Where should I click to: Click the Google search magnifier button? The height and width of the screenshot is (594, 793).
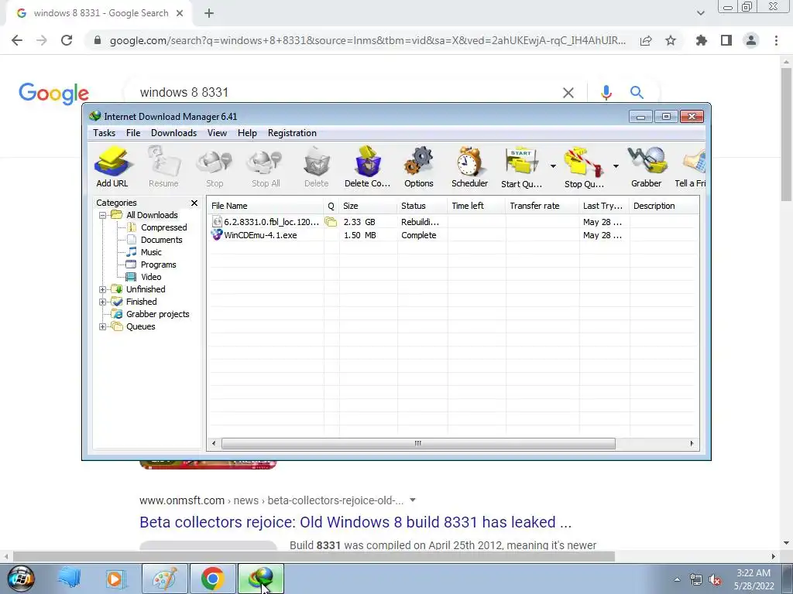click(637, 93)
